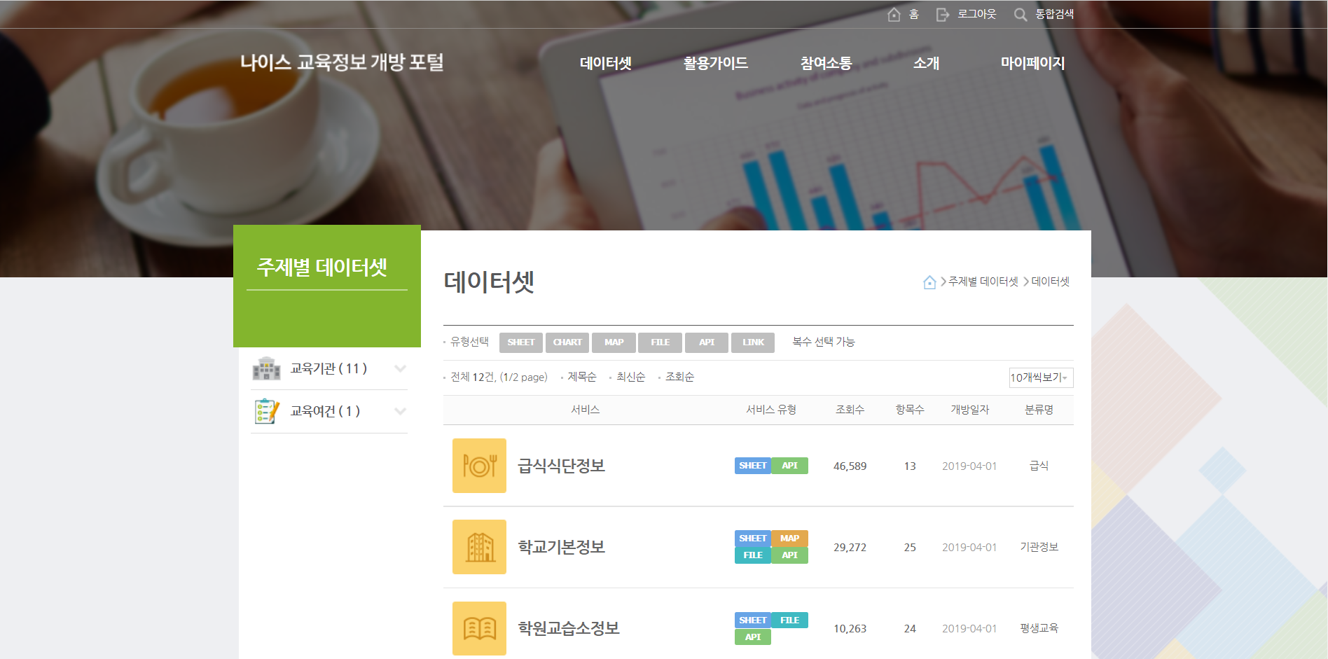1328x659 pixels.
Task: Toggle MAP type filter
Action: 614,342
